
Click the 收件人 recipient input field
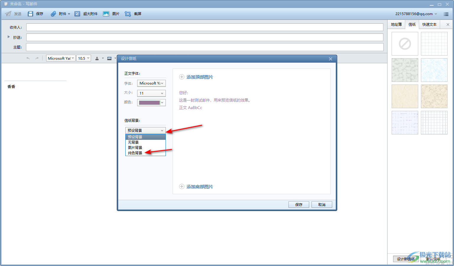click(205, 27)
